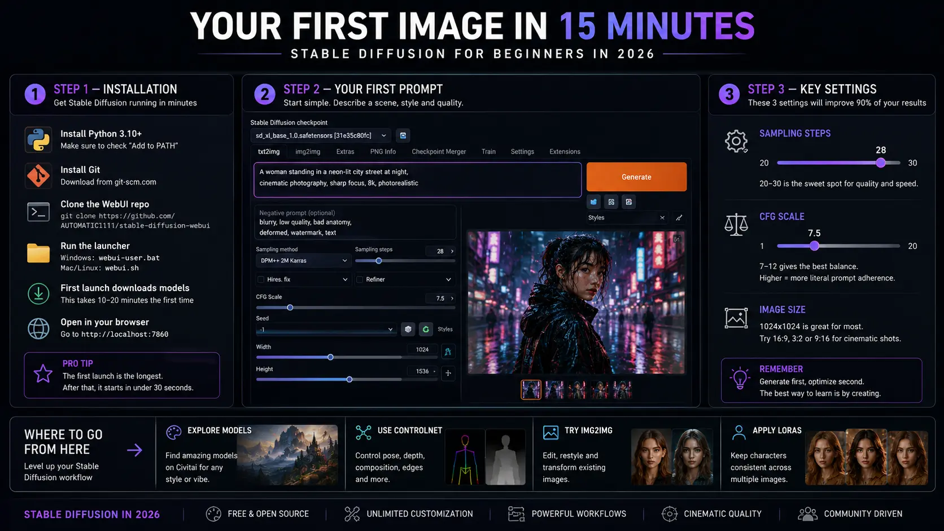
Task: Click the third icon below Generate button
Action: 629,202
